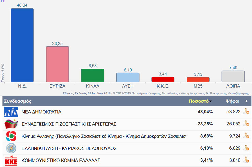Sort table by Ψήφοι column header
Viewport: 252px width, 167px height.
coord(232,101)
